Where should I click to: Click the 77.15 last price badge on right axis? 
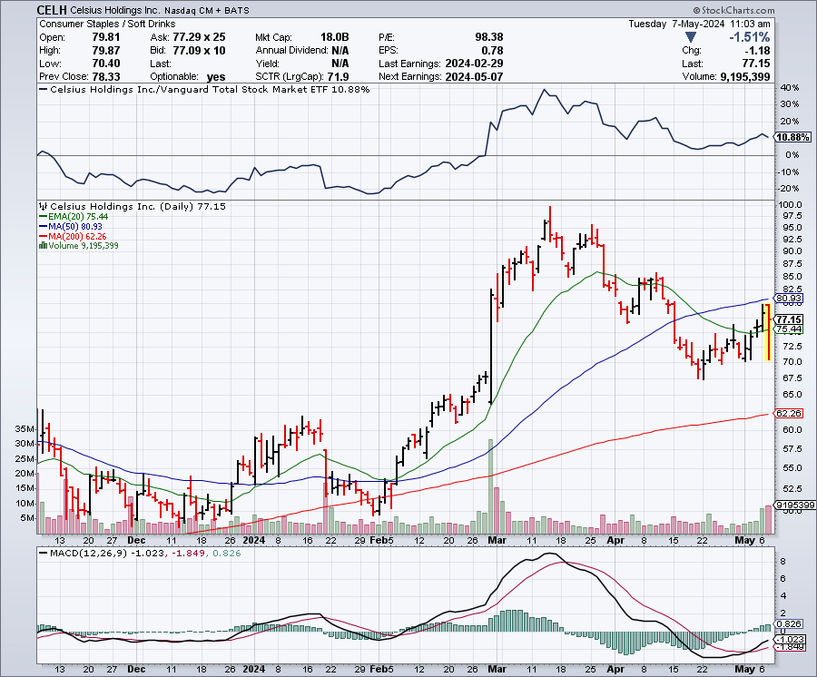788,319
